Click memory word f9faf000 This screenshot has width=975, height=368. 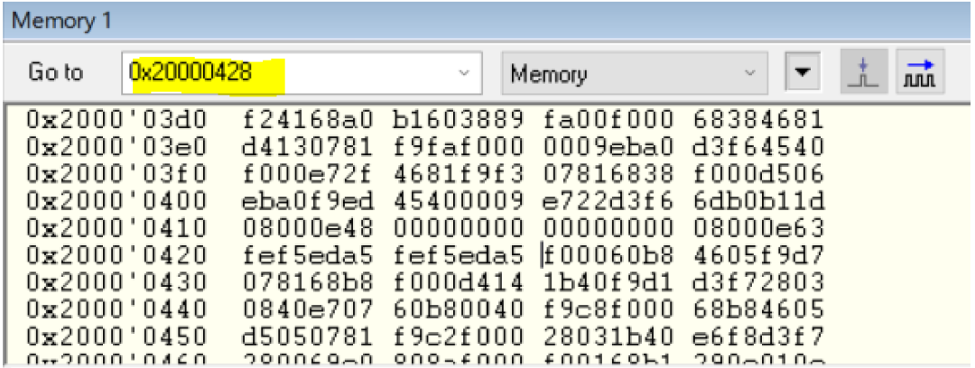click(x=459, y=145)
